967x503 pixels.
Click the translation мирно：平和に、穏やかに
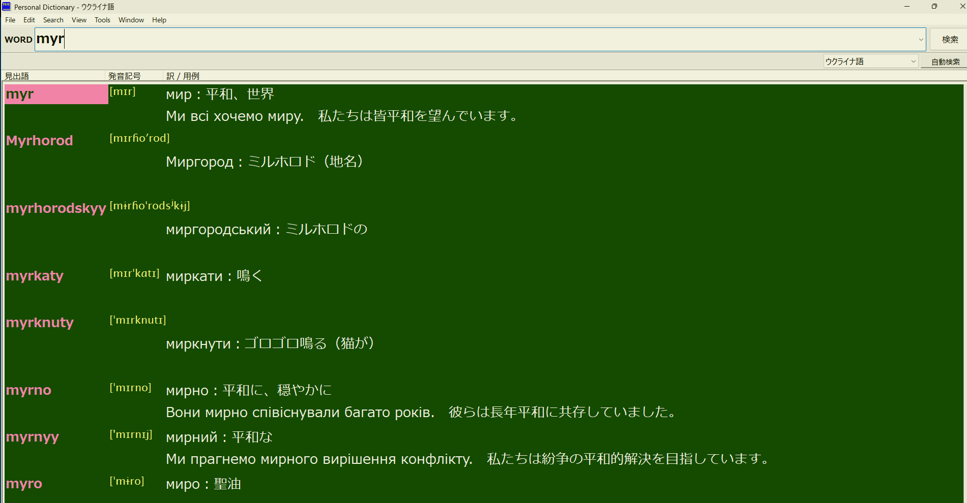249,390
